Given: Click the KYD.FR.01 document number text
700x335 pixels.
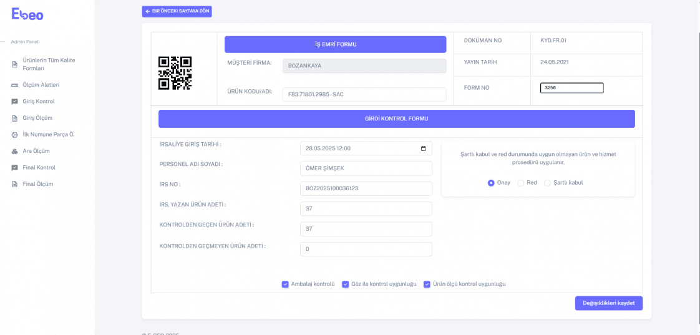Looking at the screenshot, I should (553, 40).
